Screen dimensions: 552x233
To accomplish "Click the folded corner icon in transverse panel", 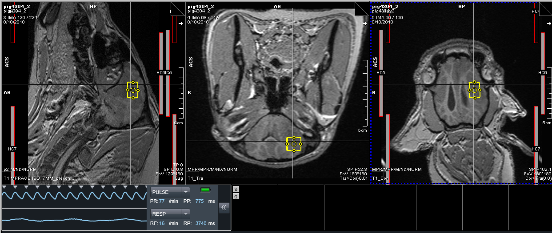I will 362,9.
